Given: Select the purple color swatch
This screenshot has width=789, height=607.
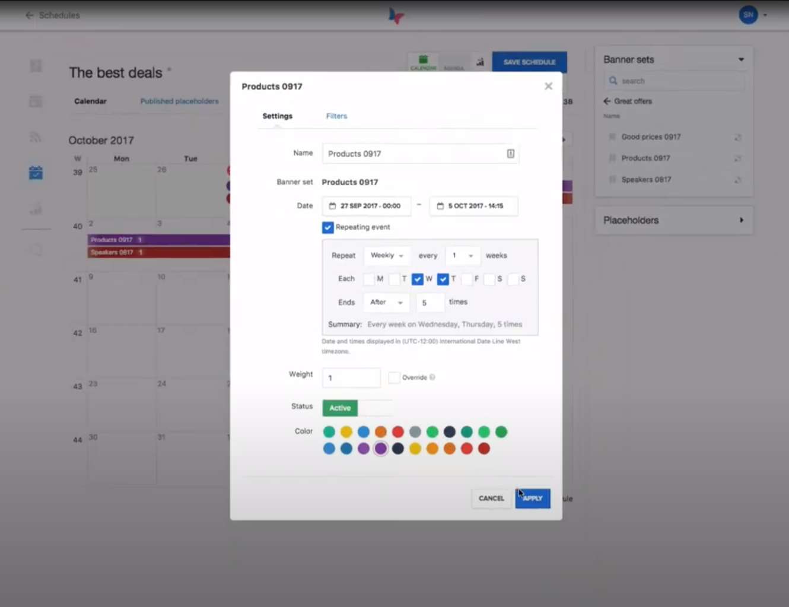Looking at the screenshot, I should pos(380,449).
